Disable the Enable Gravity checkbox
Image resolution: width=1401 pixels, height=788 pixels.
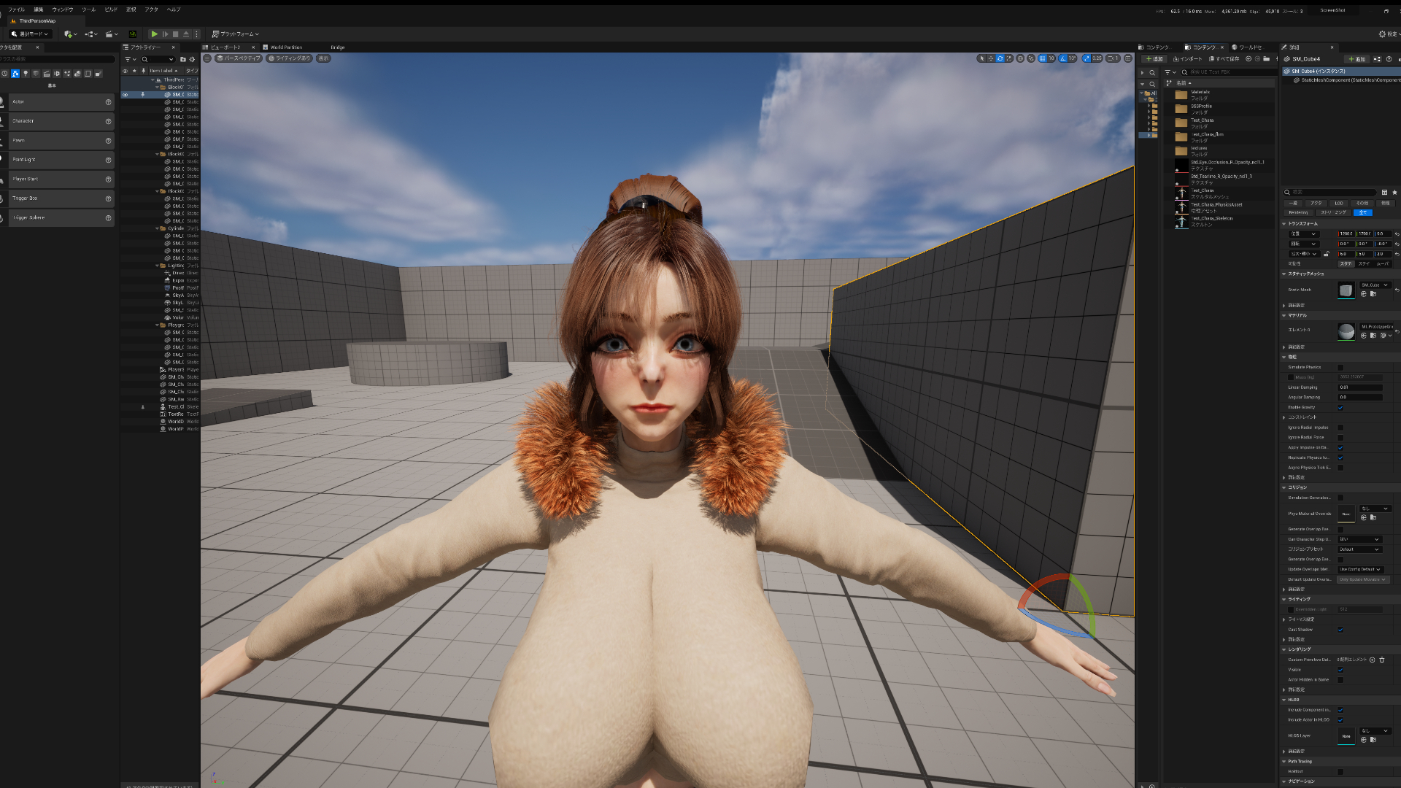tap(1340, 407)
